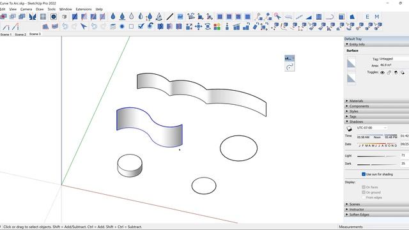Click the blue curved arrow swirl icon
The width and height of the screenshot is (409, 230).
[151, 26]
